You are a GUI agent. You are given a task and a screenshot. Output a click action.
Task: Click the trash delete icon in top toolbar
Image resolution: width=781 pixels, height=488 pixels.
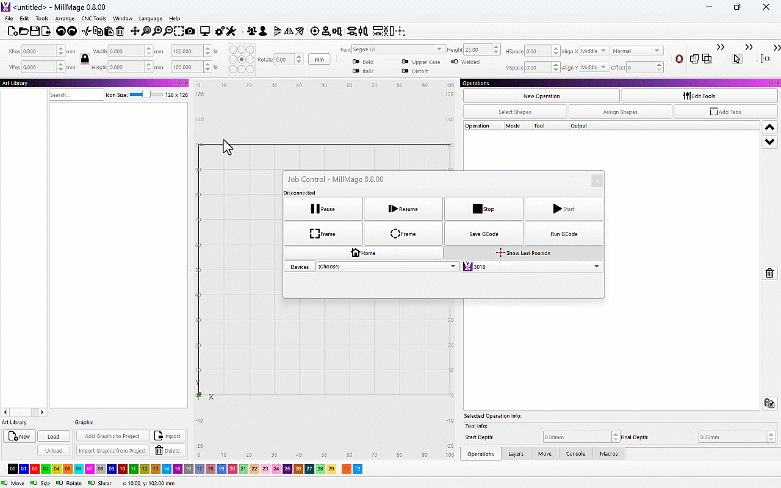point(120,31)
